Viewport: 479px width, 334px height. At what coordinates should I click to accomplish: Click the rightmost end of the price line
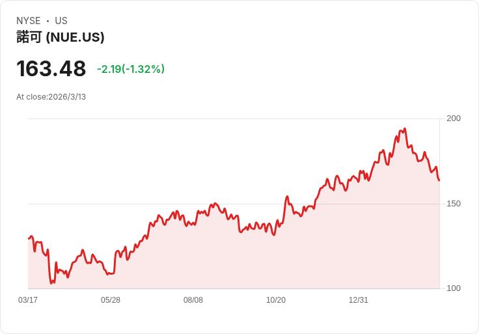tap(439, 180)
